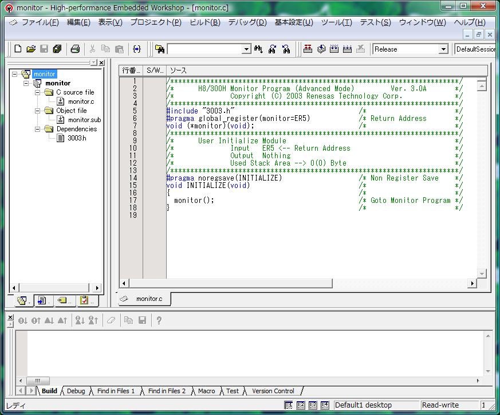Open the search text combo box dropdown
The image size is (500, 415).
point(246,49)
